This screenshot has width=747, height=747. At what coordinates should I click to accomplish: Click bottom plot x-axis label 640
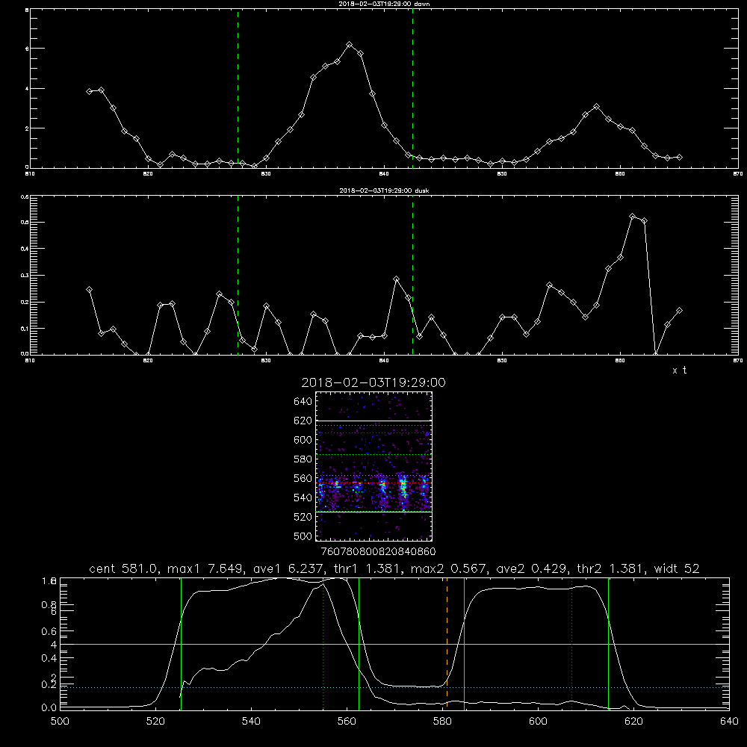pyautogui.click(x=729, y=721)
